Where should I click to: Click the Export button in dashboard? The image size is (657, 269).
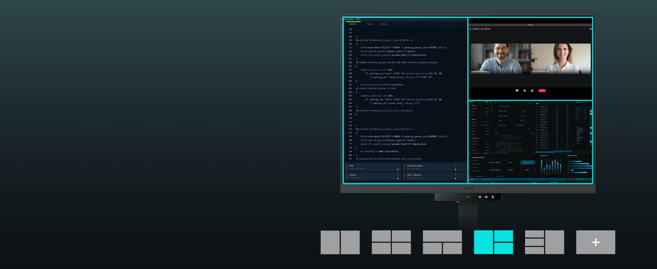[527, 169]
